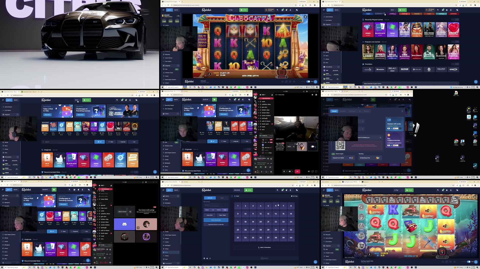480x269 pixels.
Task: Choose the Classic risk level in Keno
Action: pos(207,210)
